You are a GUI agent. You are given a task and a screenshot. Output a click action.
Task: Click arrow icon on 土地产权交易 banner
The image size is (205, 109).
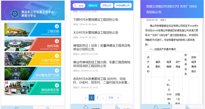pos(57,56)
